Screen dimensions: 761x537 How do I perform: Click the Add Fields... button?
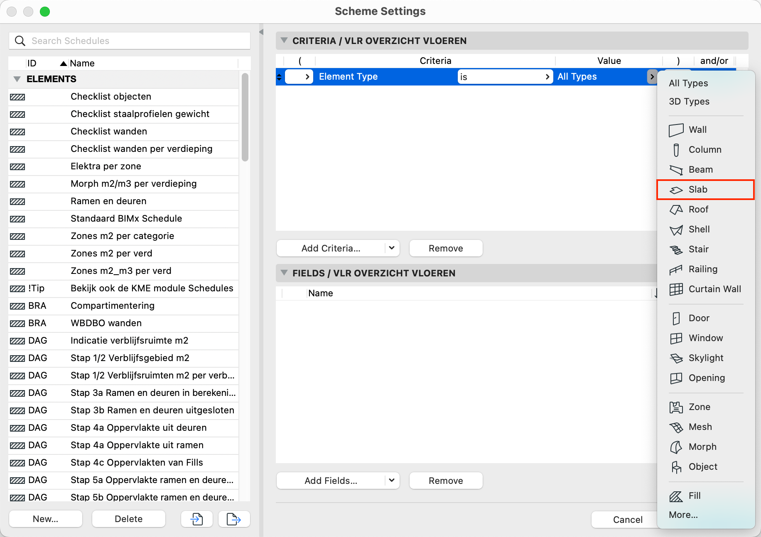pos(331,481)
